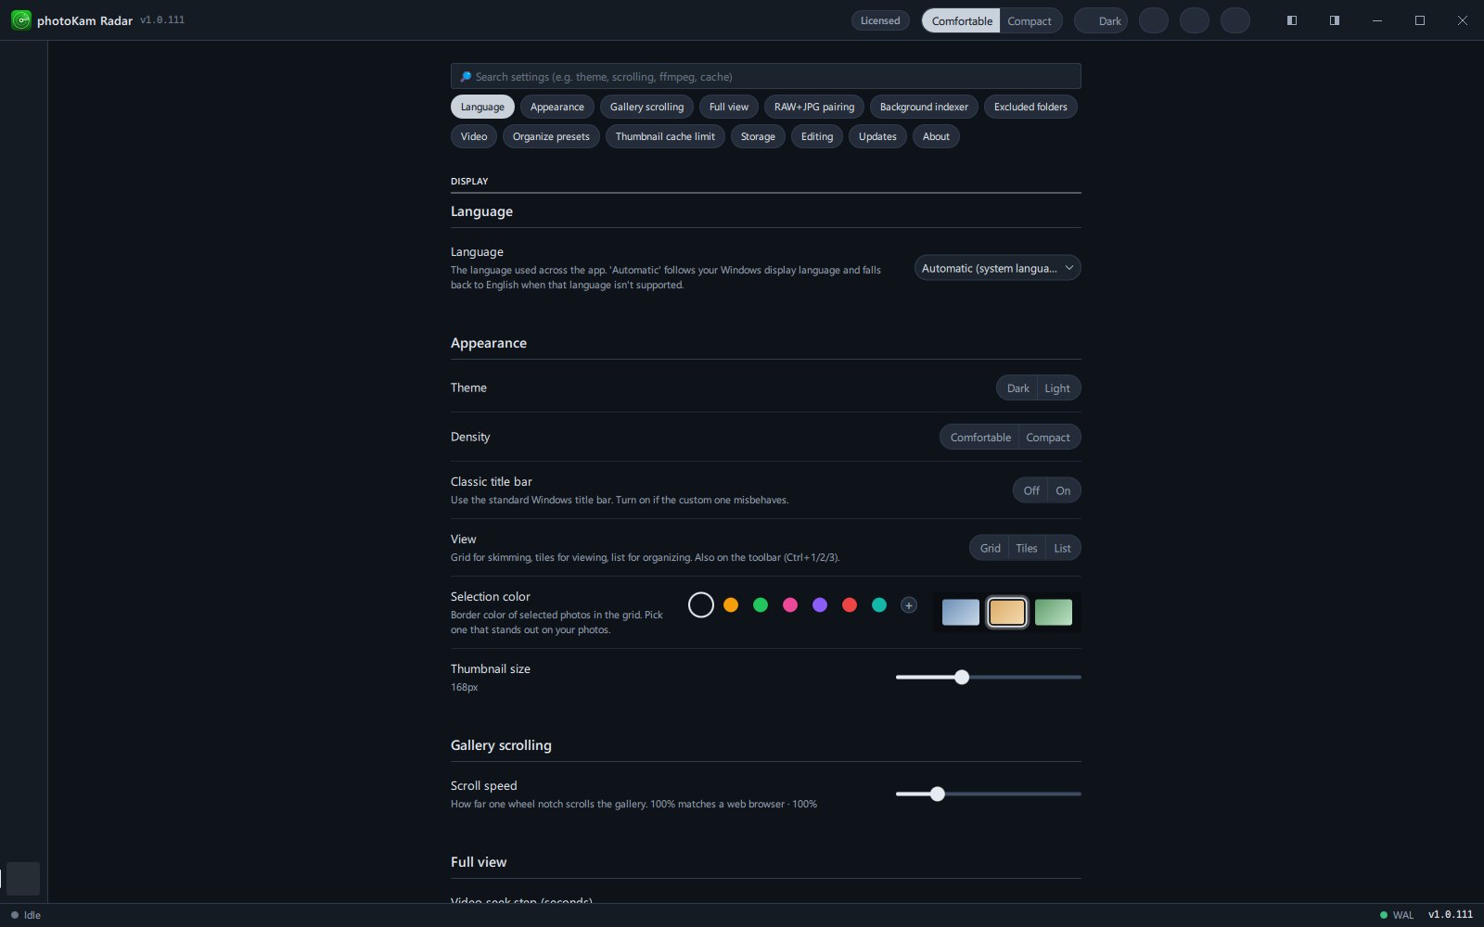Pick the teal selection color

pos(879,605)
